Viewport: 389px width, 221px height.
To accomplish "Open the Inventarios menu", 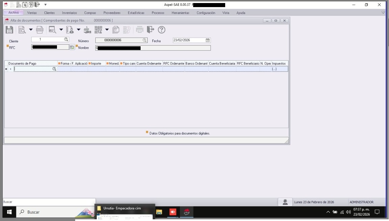I will pos(69,13).
